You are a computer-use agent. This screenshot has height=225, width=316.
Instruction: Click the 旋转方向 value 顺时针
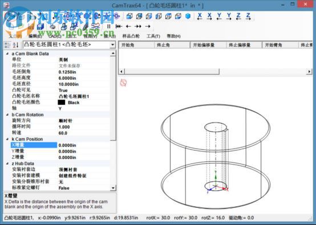[65, 121]
